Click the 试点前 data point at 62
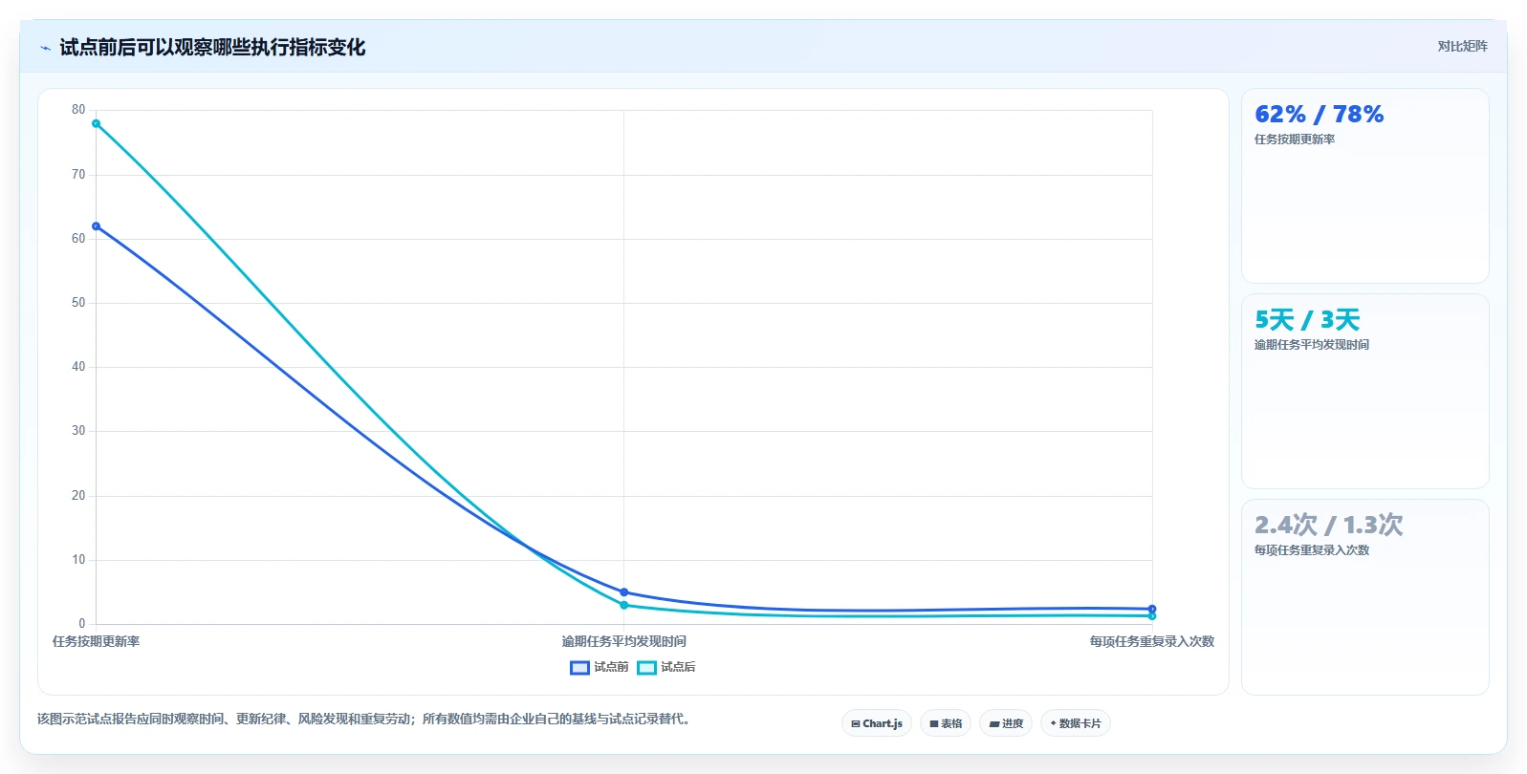 click(96, 226)
